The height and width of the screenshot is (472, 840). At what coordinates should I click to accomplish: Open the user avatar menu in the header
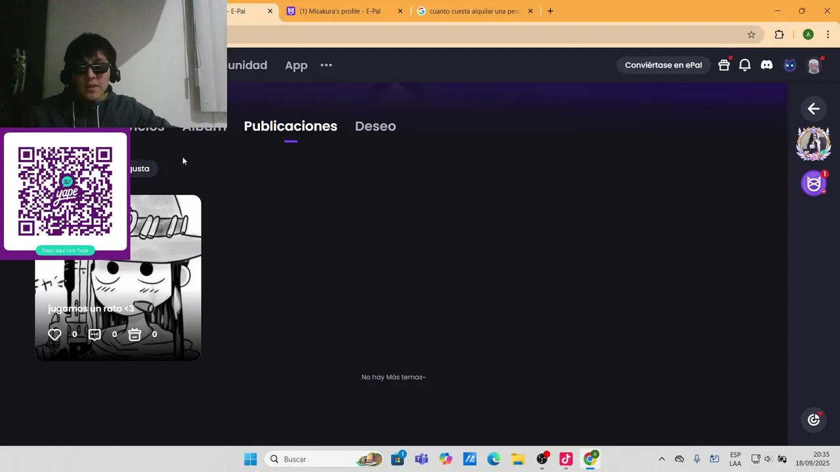814,65
